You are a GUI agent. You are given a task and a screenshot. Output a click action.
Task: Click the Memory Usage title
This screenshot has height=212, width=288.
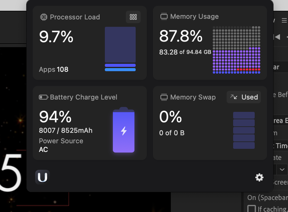[x=194, y=17]
